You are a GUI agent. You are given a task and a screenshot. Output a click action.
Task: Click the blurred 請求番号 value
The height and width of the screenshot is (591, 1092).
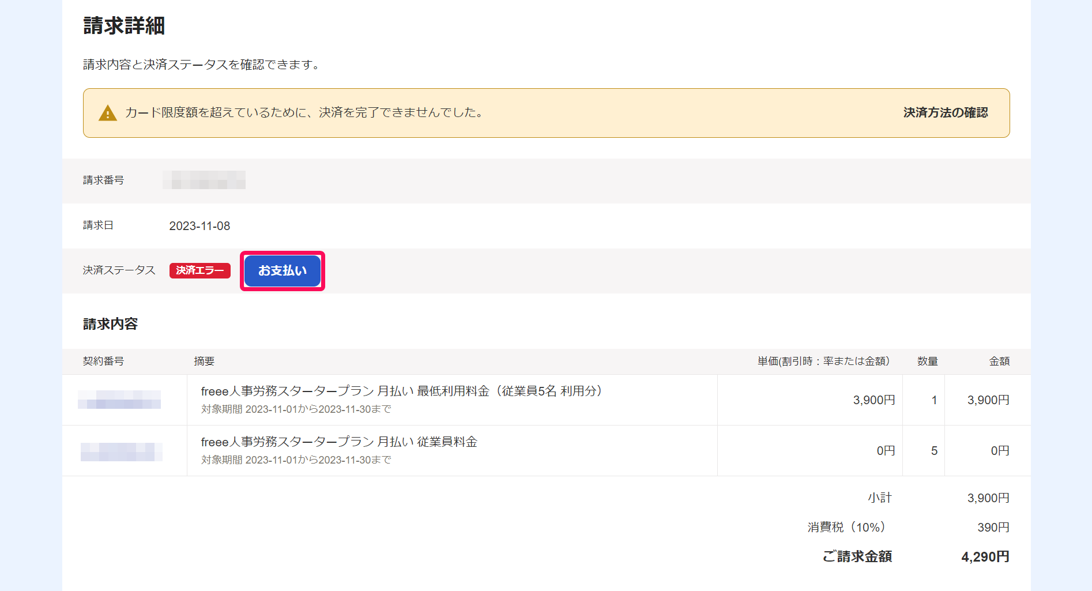tap(204, 180)
